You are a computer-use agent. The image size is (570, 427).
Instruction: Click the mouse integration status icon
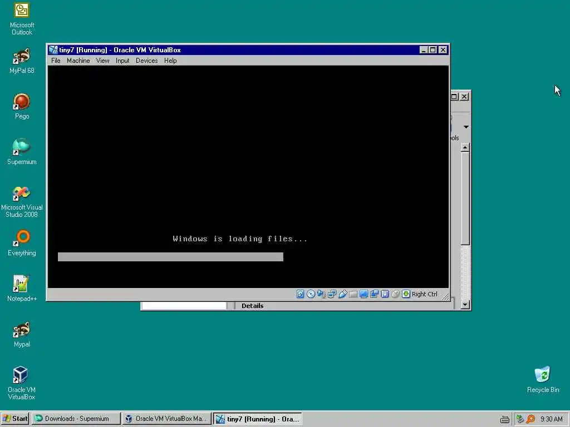click(396, 294)
